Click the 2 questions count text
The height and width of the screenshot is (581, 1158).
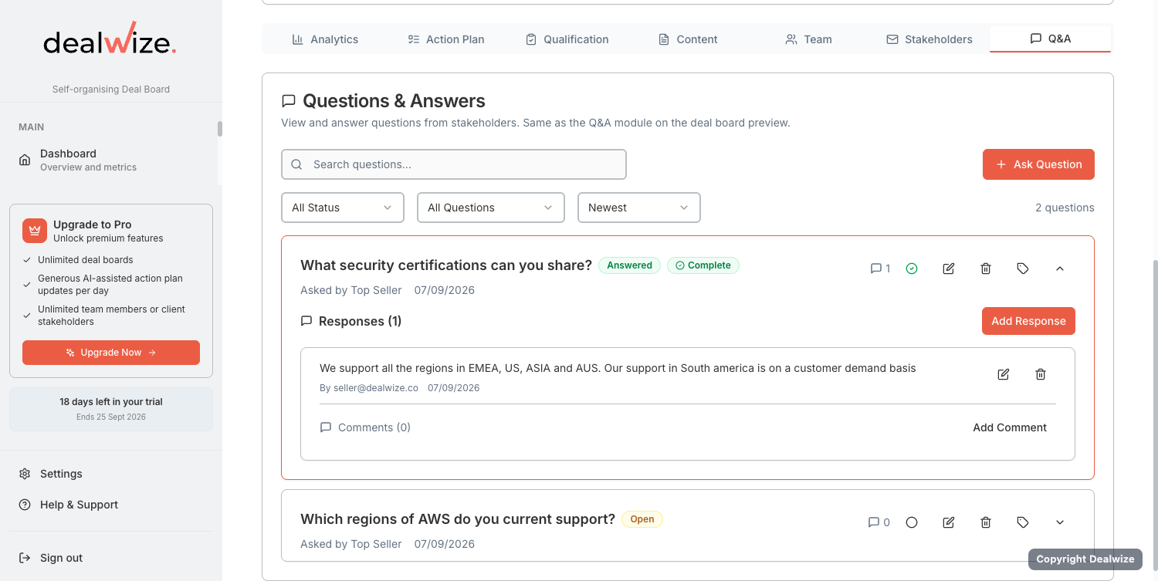click(x=1065, y=208)
